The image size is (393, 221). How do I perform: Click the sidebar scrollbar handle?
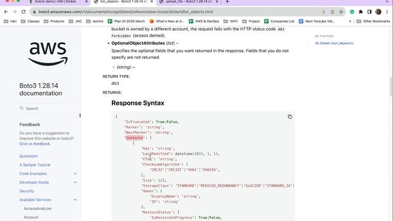click(80, 115)
